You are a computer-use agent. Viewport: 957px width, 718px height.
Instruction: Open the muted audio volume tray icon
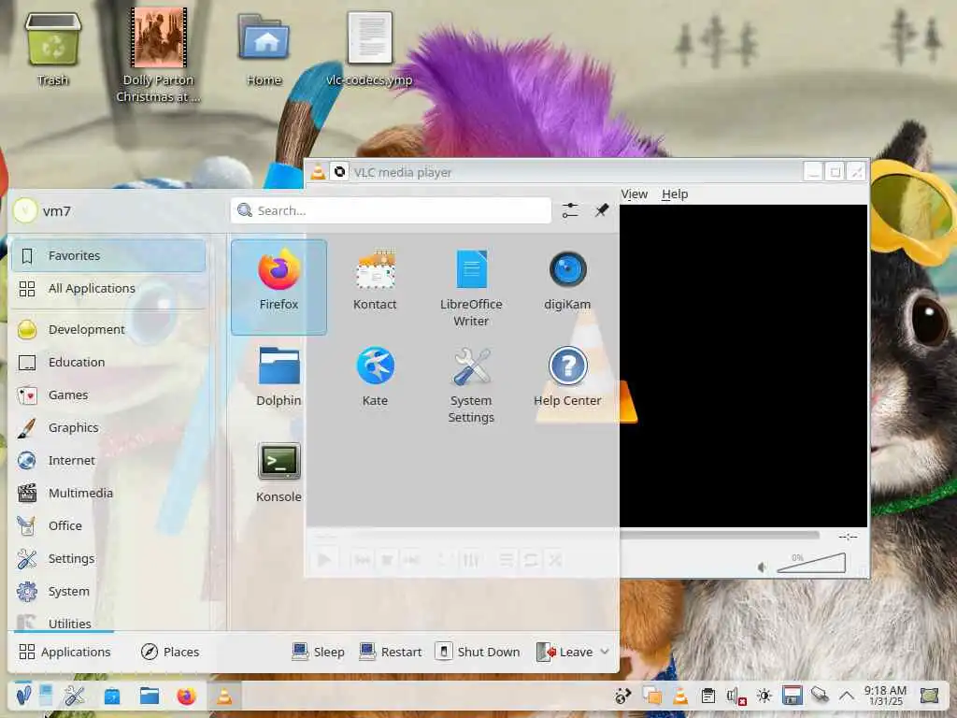pyautogui.click(x=736, y=696)
